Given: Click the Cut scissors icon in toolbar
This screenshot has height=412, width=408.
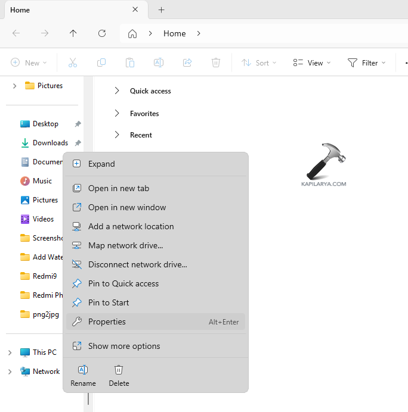Looking at the screenshot, I should pos(73,63).
